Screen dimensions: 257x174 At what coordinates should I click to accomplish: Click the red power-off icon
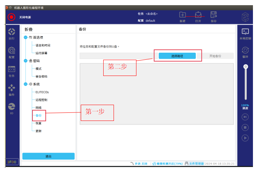[x=11, y=17]
